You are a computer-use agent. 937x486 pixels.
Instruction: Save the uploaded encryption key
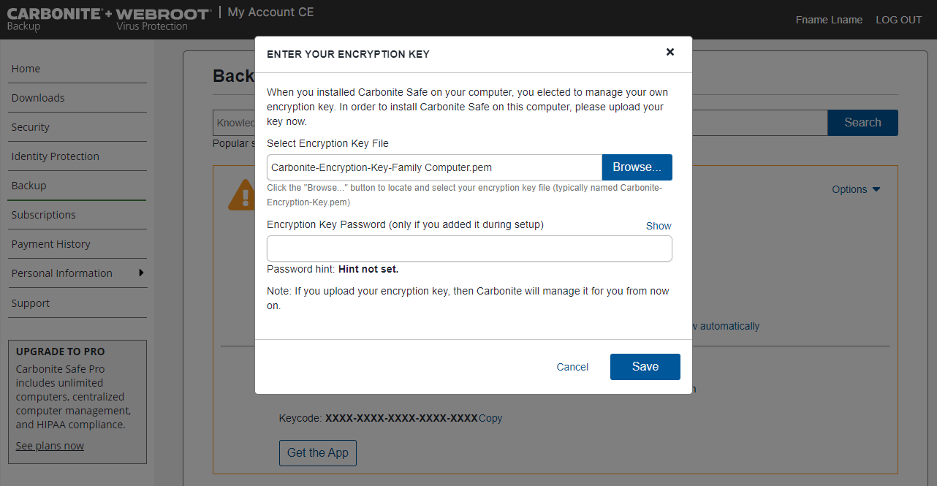click(x=645, y=367)
